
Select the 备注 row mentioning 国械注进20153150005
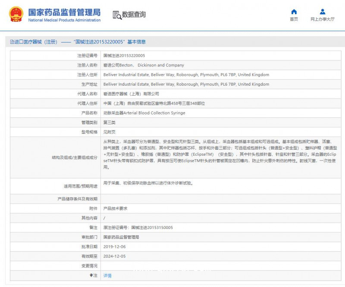tap(139, 227)
